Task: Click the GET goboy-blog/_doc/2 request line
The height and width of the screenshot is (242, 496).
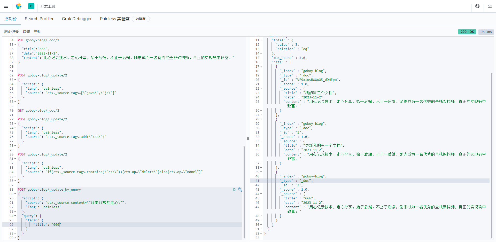Action: [x=38, y=111]
